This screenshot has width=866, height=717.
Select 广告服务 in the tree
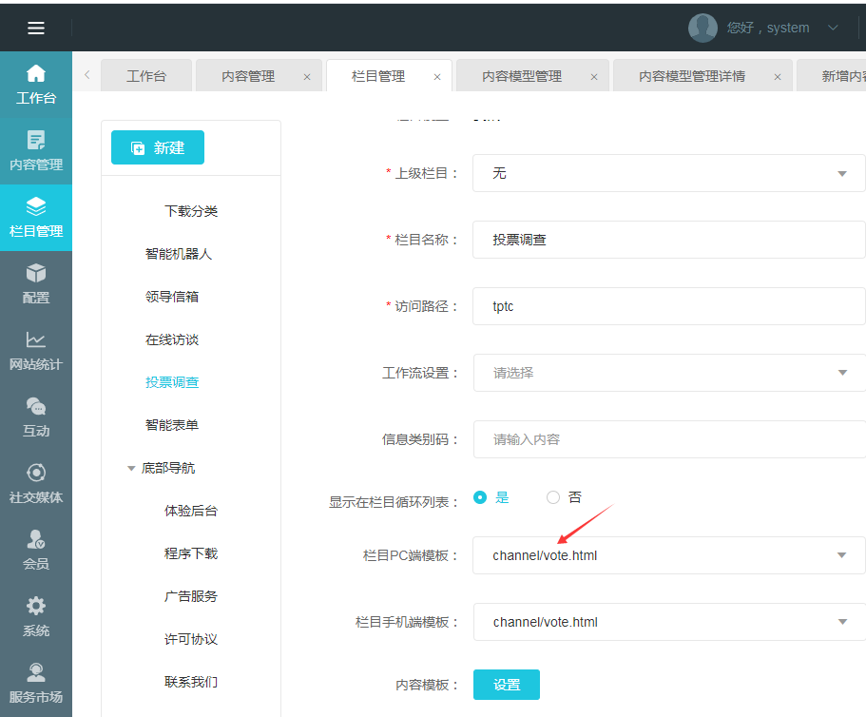(x=191, y=596)
